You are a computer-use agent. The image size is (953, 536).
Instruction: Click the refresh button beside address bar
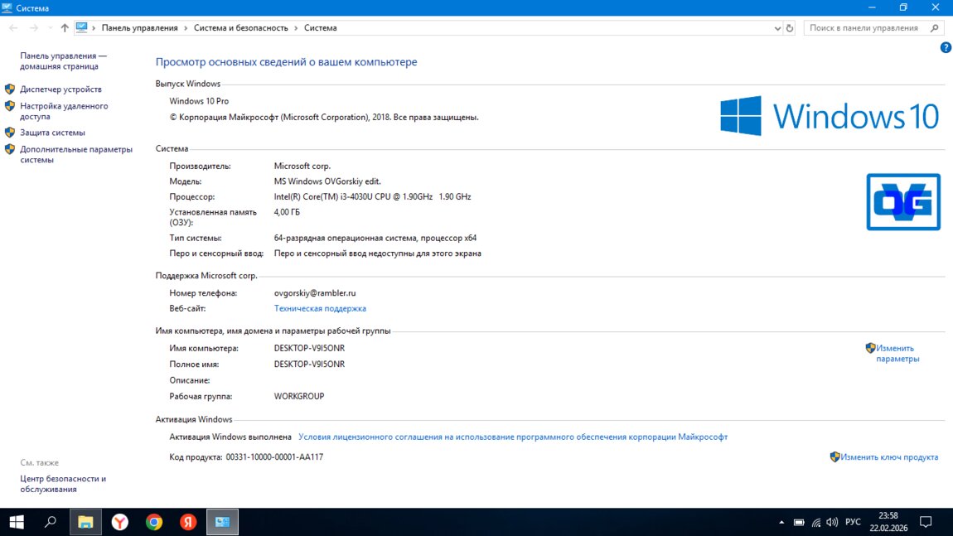pos(790,28)
